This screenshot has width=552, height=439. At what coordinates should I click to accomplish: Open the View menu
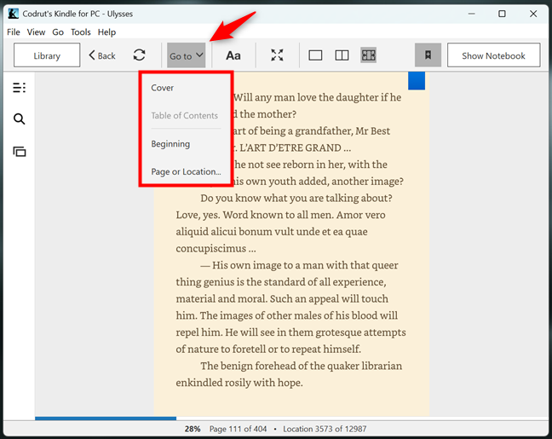coord(36,32)
